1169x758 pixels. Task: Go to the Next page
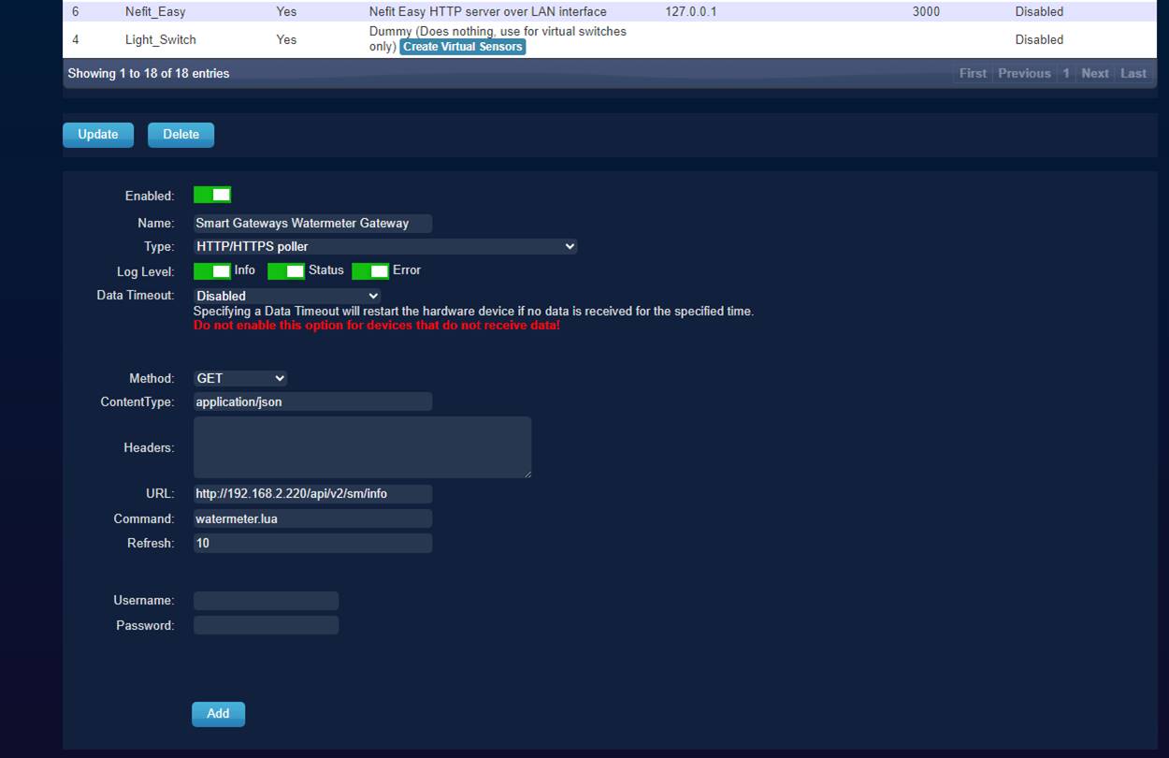click(x=1094, y=73)
